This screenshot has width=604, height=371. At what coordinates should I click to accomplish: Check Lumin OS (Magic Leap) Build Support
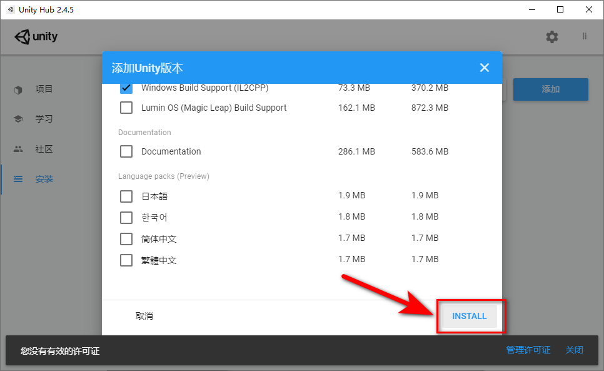126,108
